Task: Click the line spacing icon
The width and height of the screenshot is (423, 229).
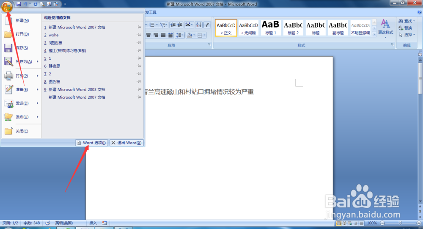Action: [179, 35]
